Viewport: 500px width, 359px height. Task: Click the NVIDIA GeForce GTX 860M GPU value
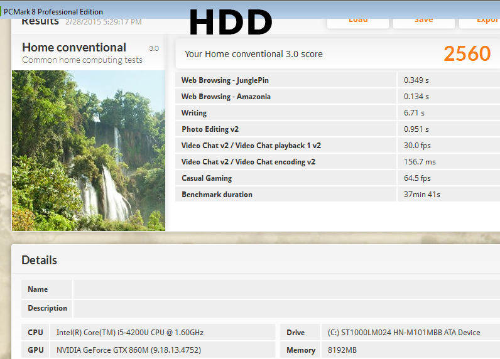[129, 350]
